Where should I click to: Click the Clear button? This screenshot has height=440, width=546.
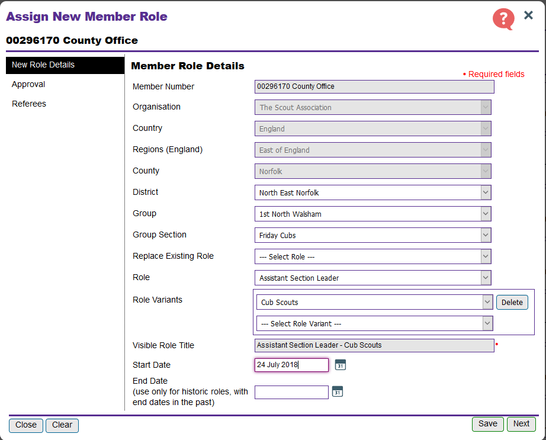click(x=62, y=425)
